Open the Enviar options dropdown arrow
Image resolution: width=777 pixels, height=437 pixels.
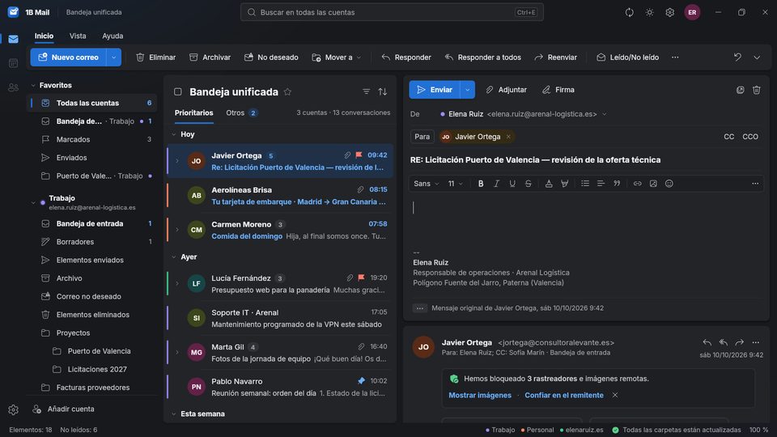467,90
